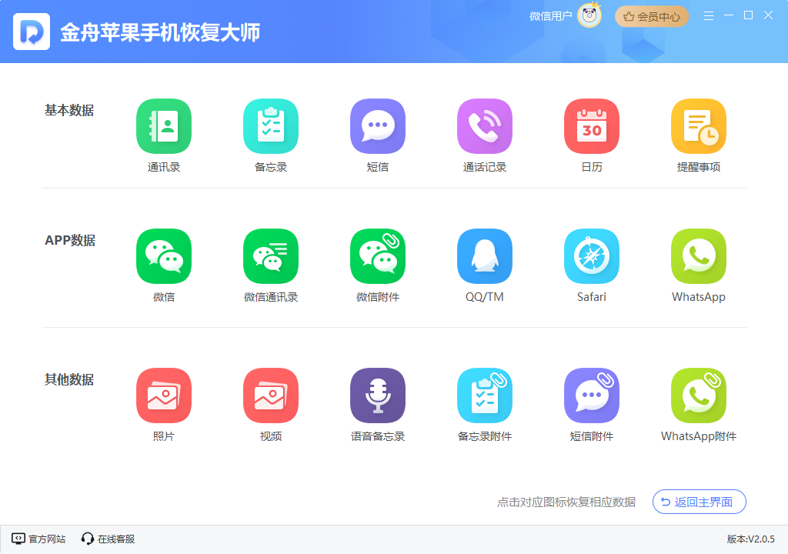Screen dimensions: 788x554
Task: Open 微信附件 recovery
Action: coord(378,256)
